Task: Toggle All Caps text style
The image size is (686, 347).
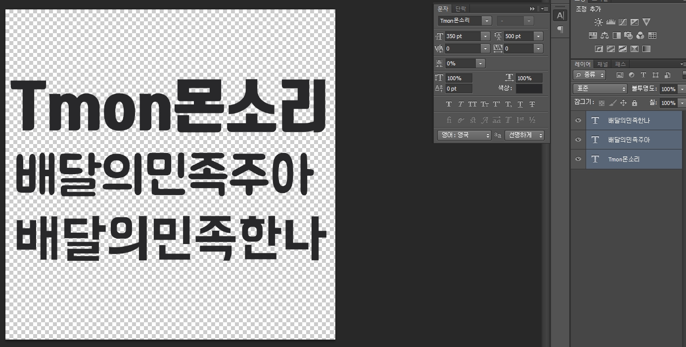Action: click(x=472, y=104)
